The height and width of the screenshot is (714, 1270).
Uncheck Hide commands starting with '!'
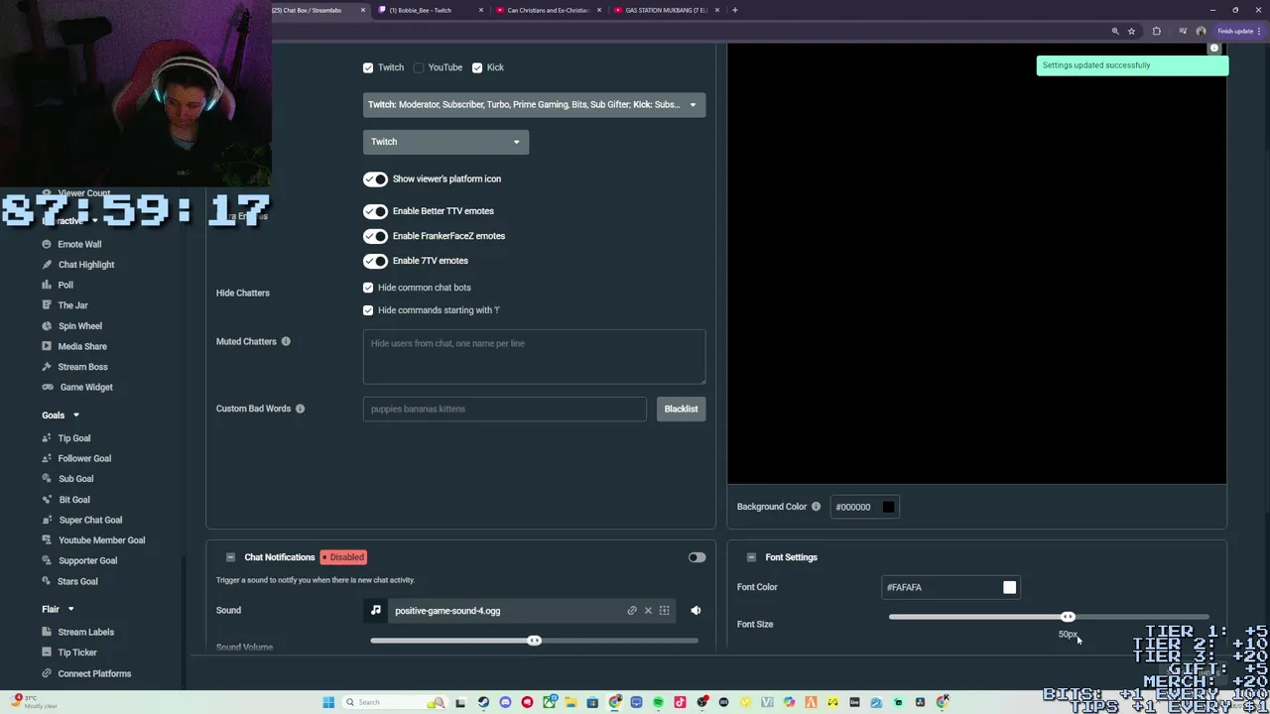coord(368,310)
